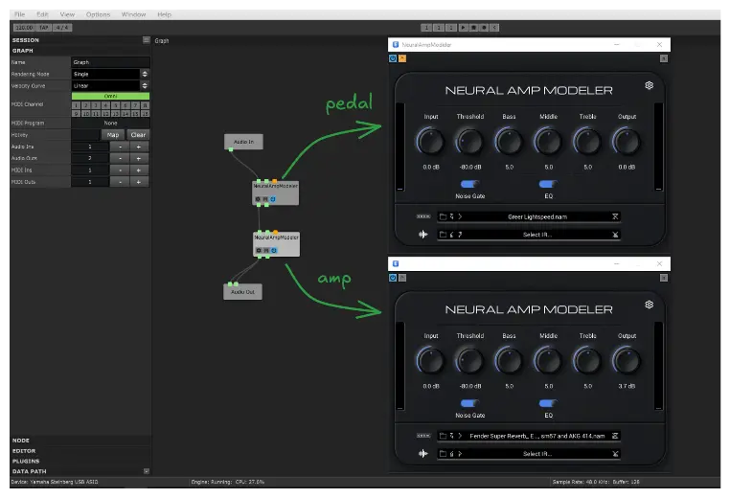Select the Omni MIDI channel button
This screenshot has height=498, width=730.
[x=110, y=96]
